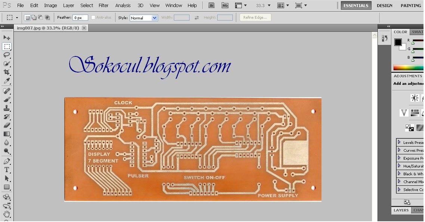This screenshot has width=425, height=222.
Task: Select the Eraser tool
Action: 7,125
